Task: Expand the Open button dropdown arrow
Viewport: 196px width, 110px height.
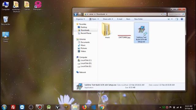Action: 98,19
